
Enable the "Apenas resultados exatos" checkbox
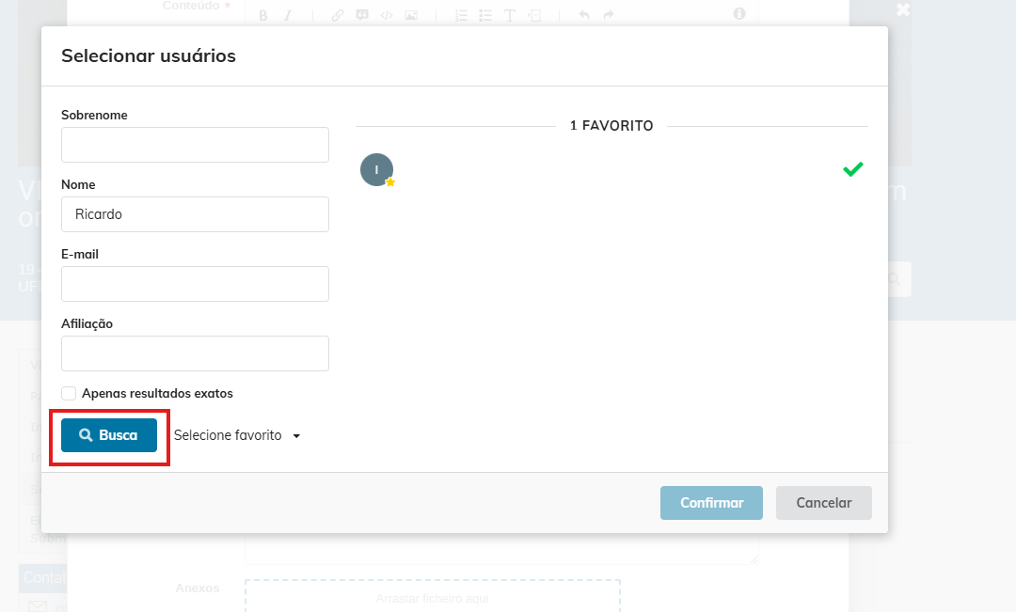(69, 393)
